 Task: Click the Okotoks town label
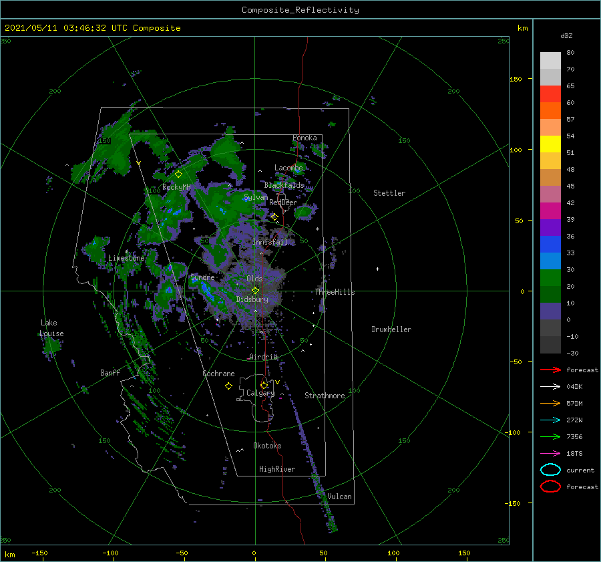[267, 445]
